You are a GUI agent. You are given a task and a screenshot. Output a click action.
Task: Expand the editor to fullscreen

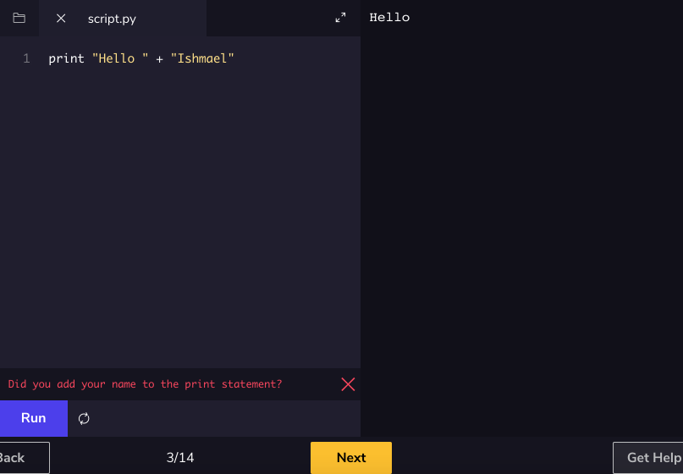[x=340, y=18]
